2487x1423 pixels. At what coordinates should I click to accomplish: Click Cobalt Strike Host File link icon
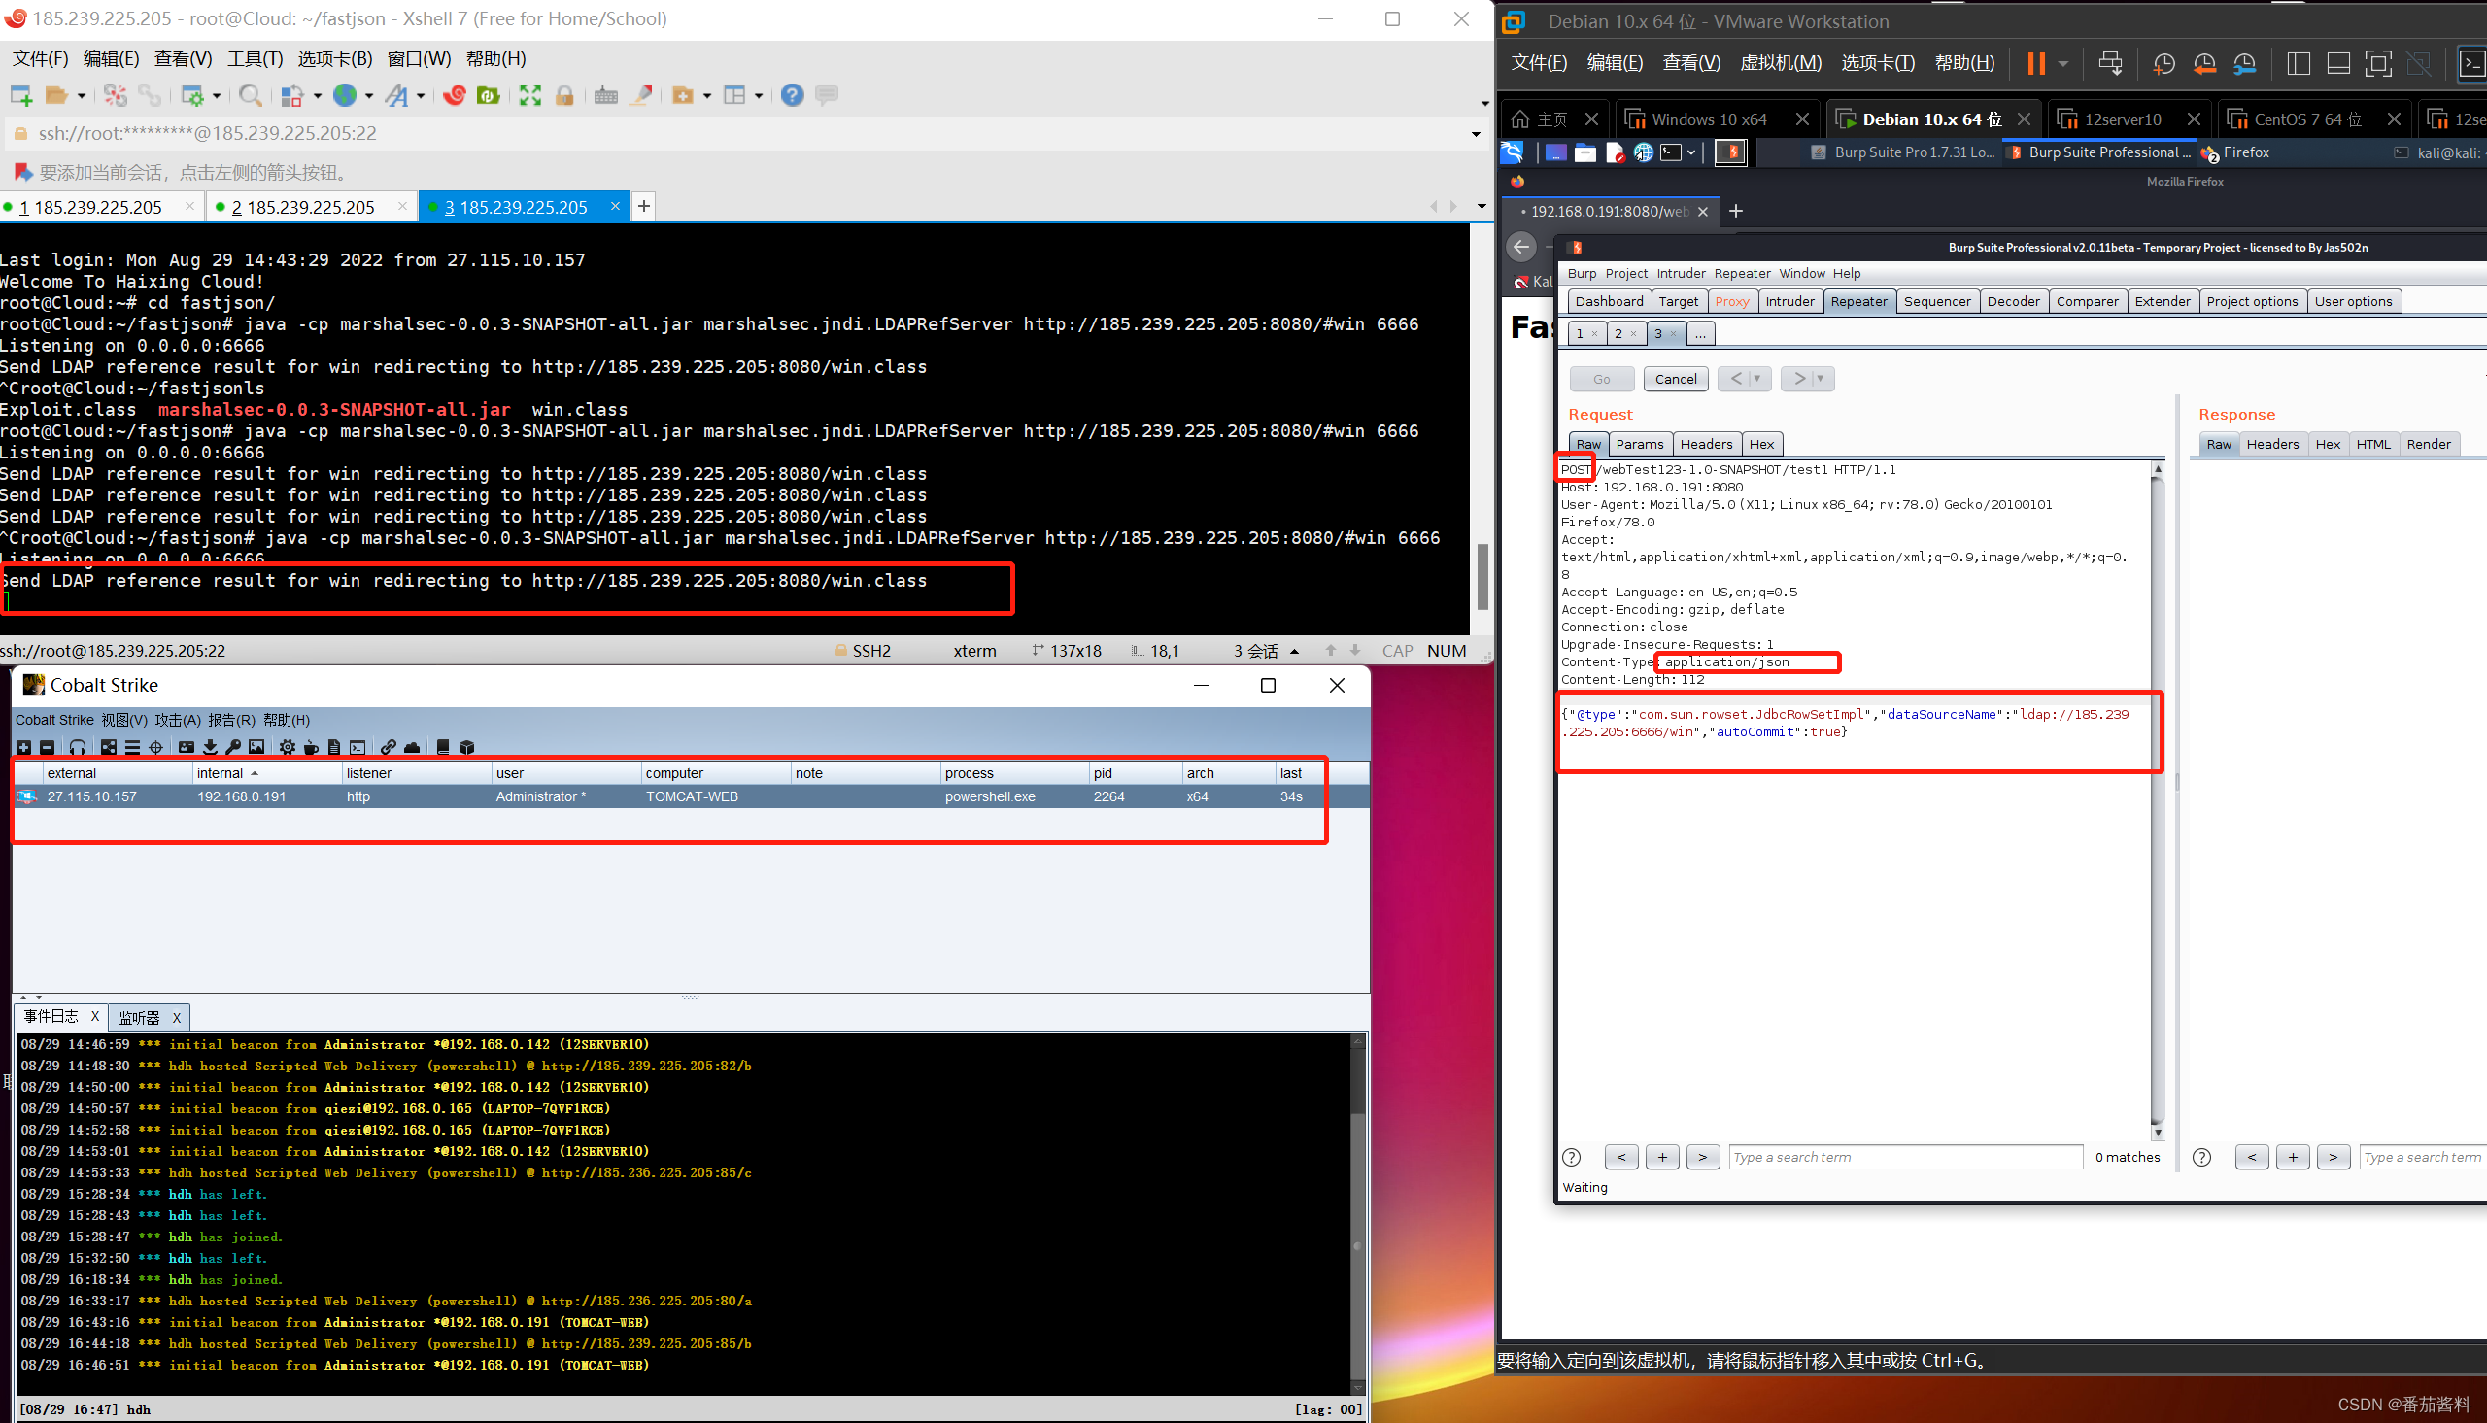388,747
